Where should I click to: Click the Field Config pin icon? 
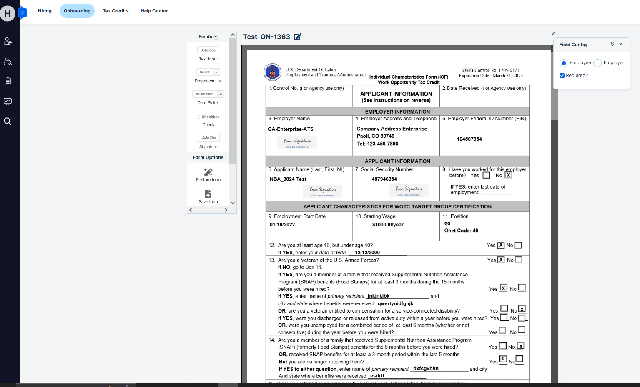click(612, 44)
